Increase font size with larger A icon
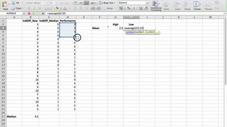 point(62,3)
